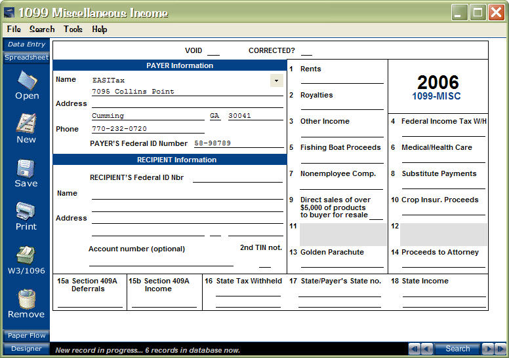Mark the VOID checkbox field
Viewport: 509px width, 358px height.
213,51
